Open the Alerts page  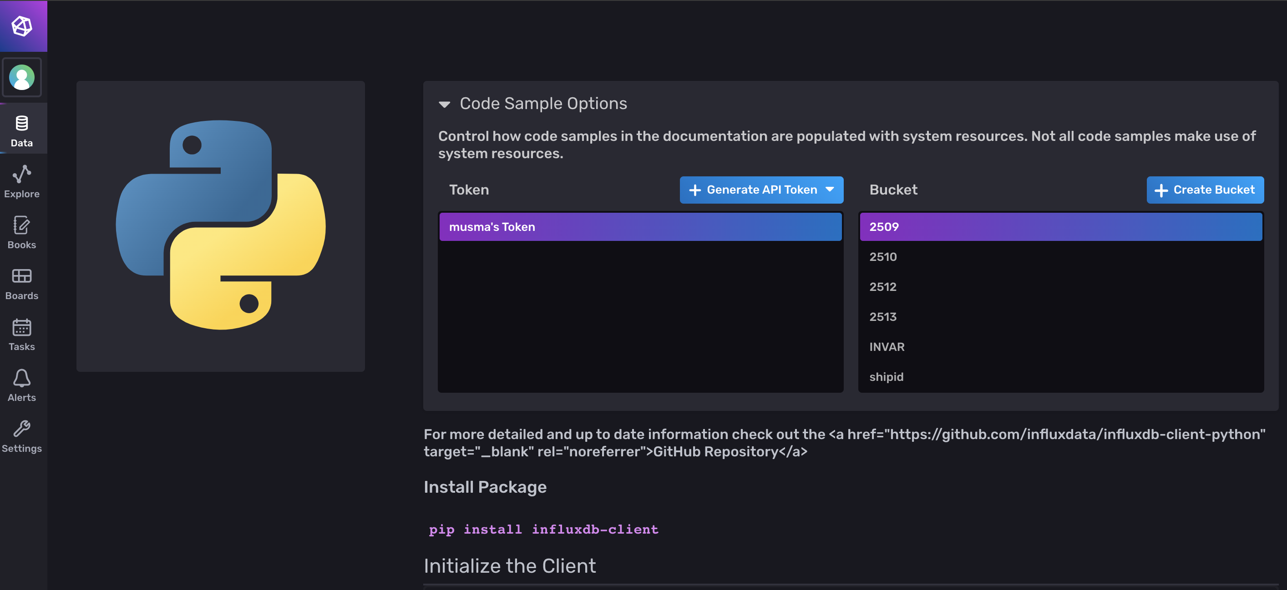(22, 385)
